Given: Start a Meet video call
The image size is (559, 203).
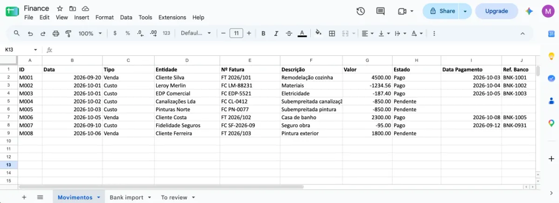Looking at the screenshot, I should click(403, 11).
